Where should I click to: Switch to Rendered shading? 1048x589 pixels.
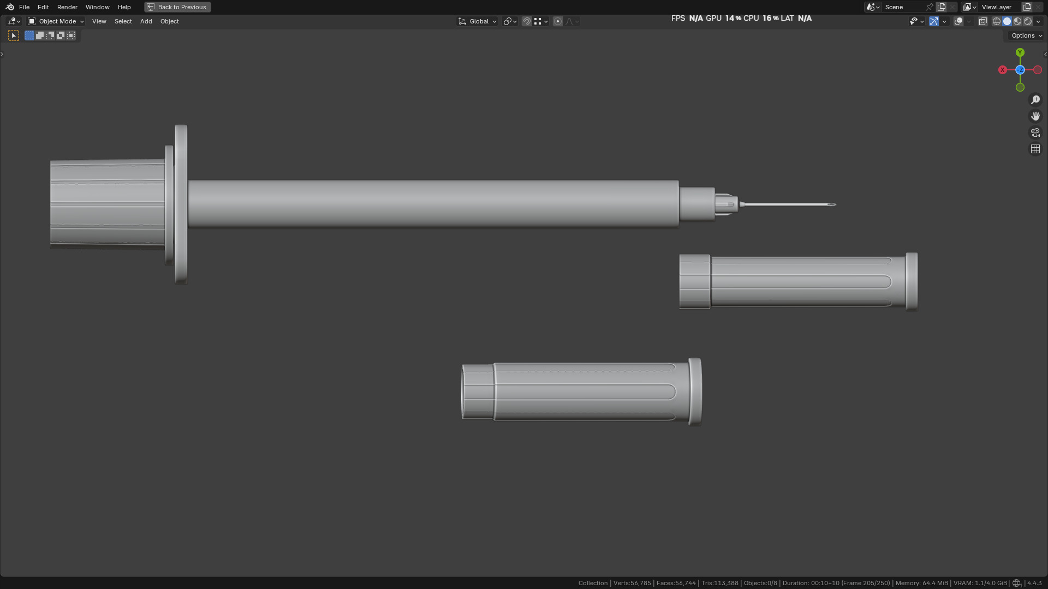[1028, 21]
